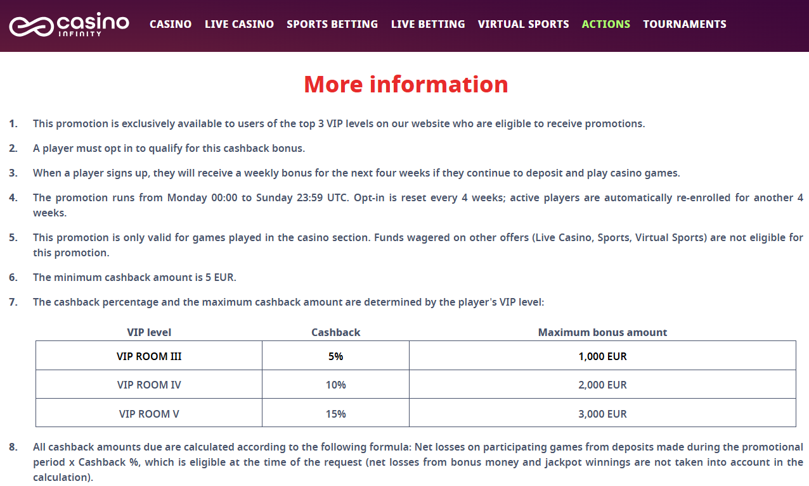Image resolution: width=809 pixels, height=486 pixels.
Task: Open the highlighted ACTIONS tab
Action: click(x=606, y=24)
